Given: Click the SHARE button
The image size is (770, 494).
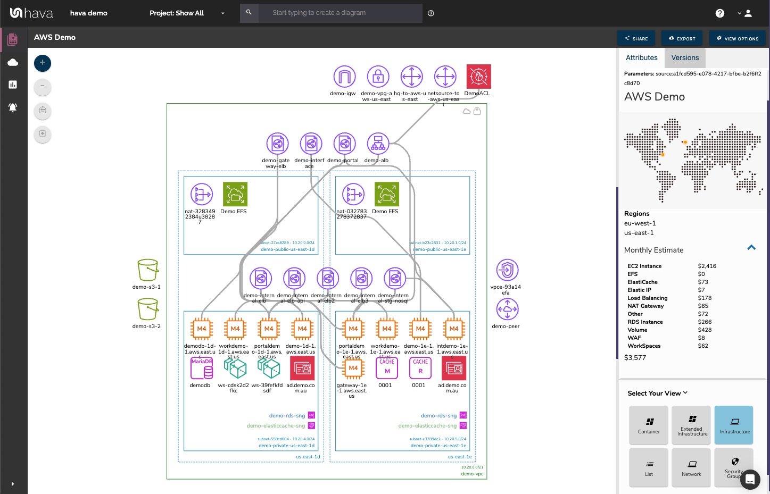Looking at the screenshot, I should point(636,38).
